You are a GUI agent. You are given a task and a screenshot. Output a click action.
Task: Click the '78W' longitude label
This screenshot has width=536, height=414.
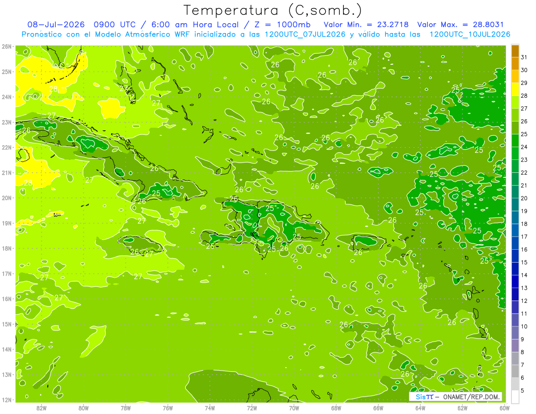point(126,408)
